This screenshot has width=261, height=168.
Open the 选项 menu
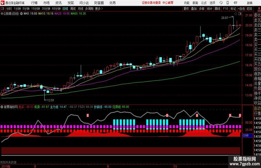point(212,3)
